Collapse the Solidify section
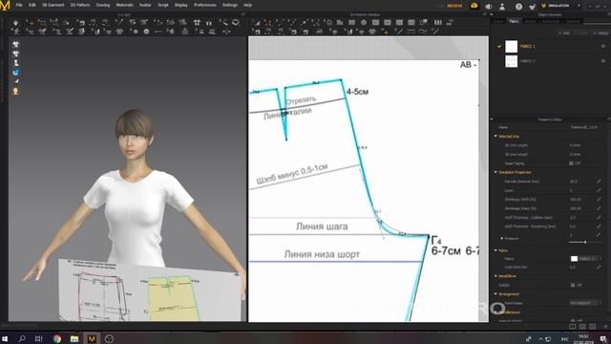The width and height of the screenshot is (611, 344). pyautogui.click(x=495, y=276)
